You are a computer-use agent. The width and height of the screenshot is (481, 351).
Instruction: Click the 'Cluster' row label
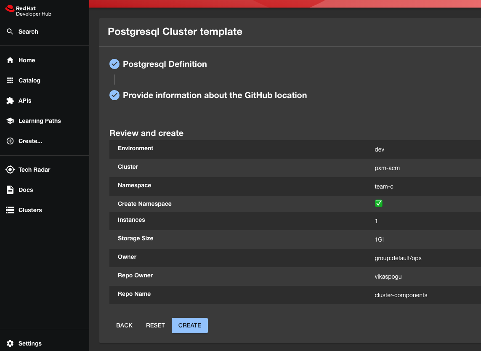tap(128, 167)
